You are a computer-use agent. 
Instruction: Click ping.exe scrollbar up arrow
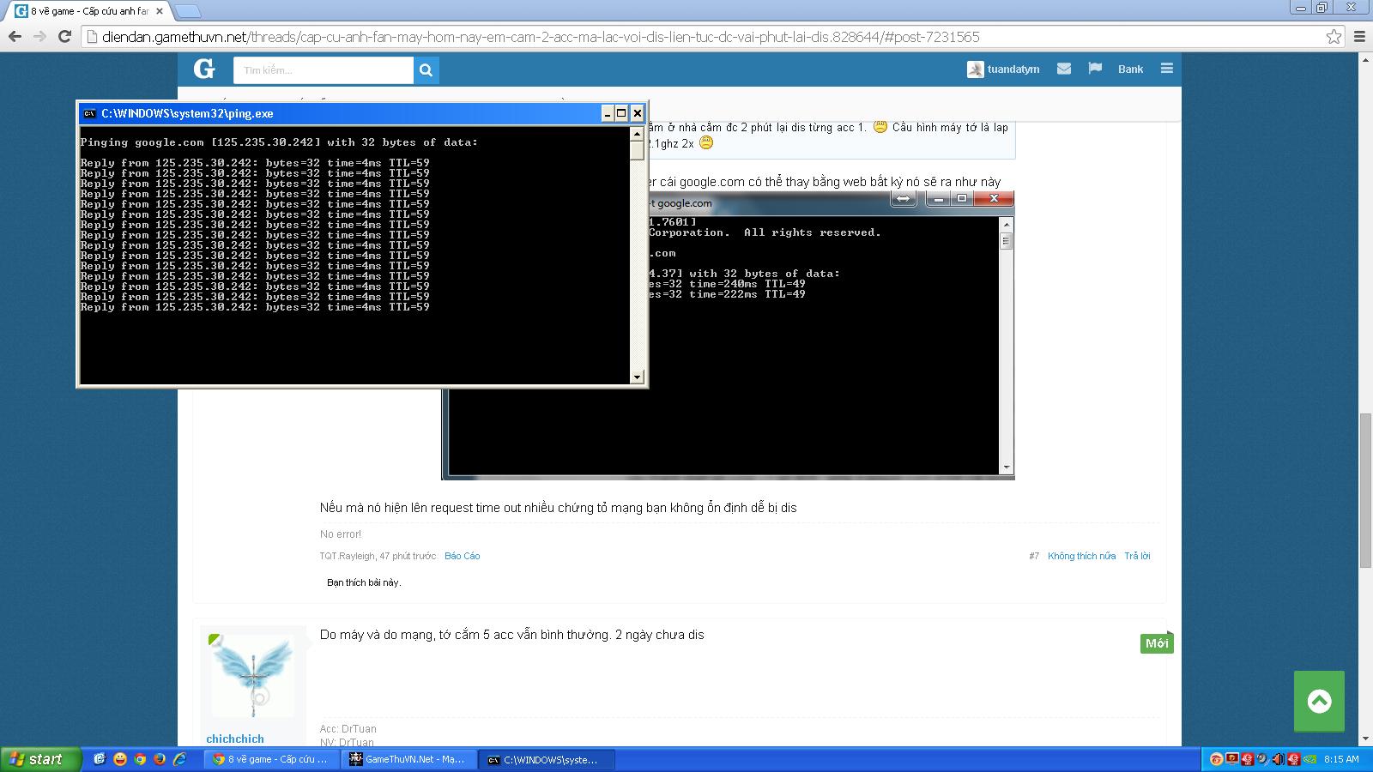click(637, 134)
